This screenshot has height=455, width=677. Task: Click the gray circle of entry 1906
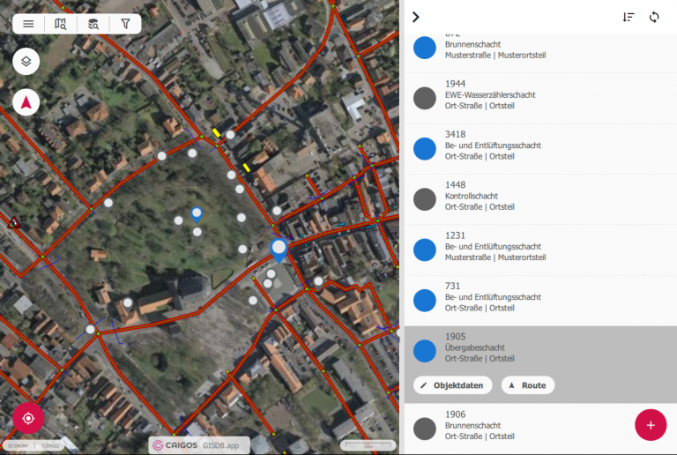425,429
